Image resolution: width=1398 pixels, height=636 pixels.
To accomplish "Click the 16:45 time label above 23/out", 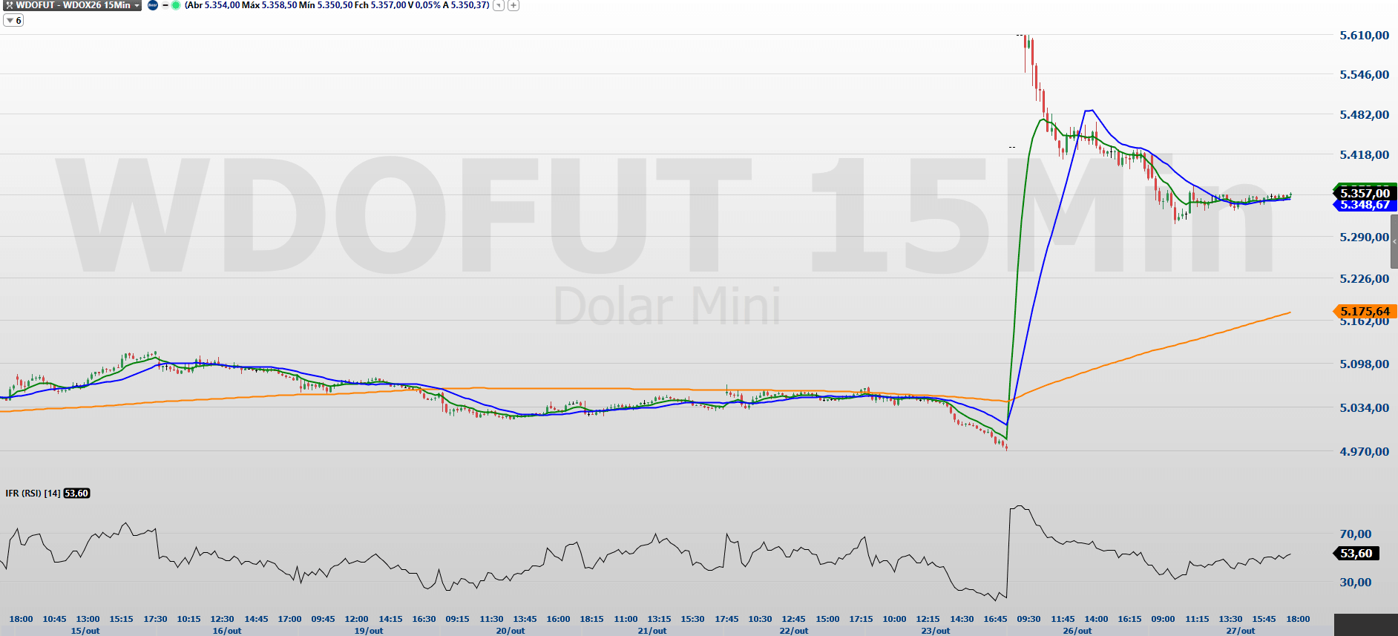I will click(995, 619).
